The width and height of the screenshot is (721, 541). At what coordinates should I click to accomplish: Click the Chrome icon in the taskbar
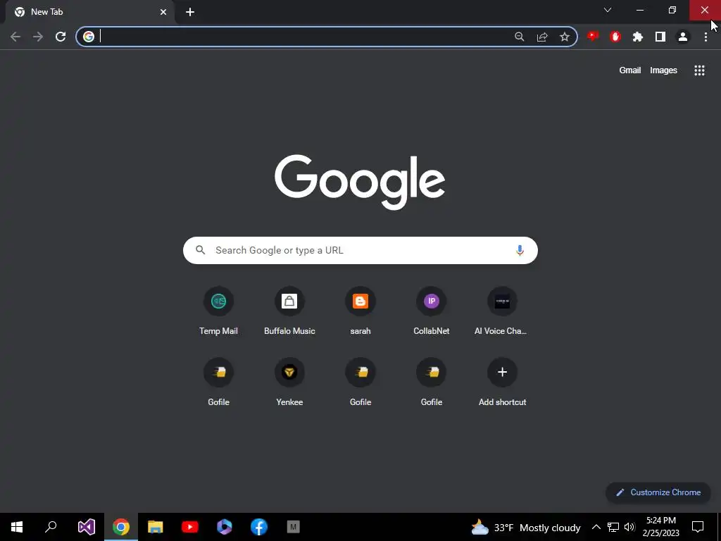point(121,527)
